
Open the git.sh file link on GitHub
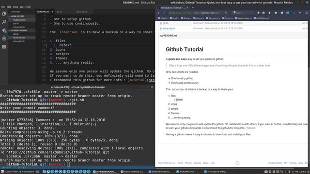166,23
